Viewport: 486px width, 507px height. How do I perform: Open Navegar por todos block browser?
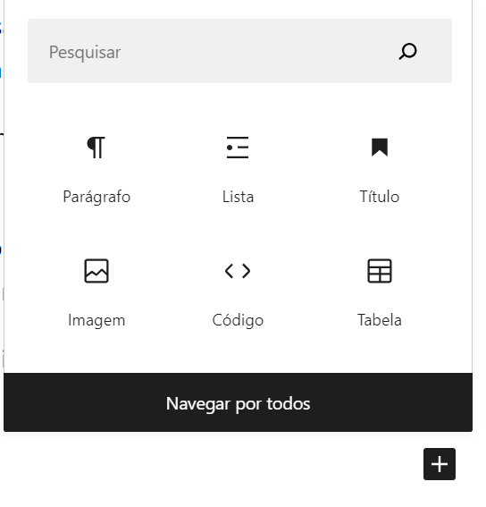pyautogui.click(x=239, y=402)
